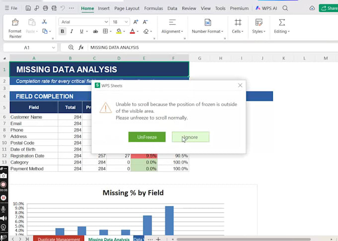Open the Number Format dropdown
This screenshot has height=241, width=338.
(207, 26)
